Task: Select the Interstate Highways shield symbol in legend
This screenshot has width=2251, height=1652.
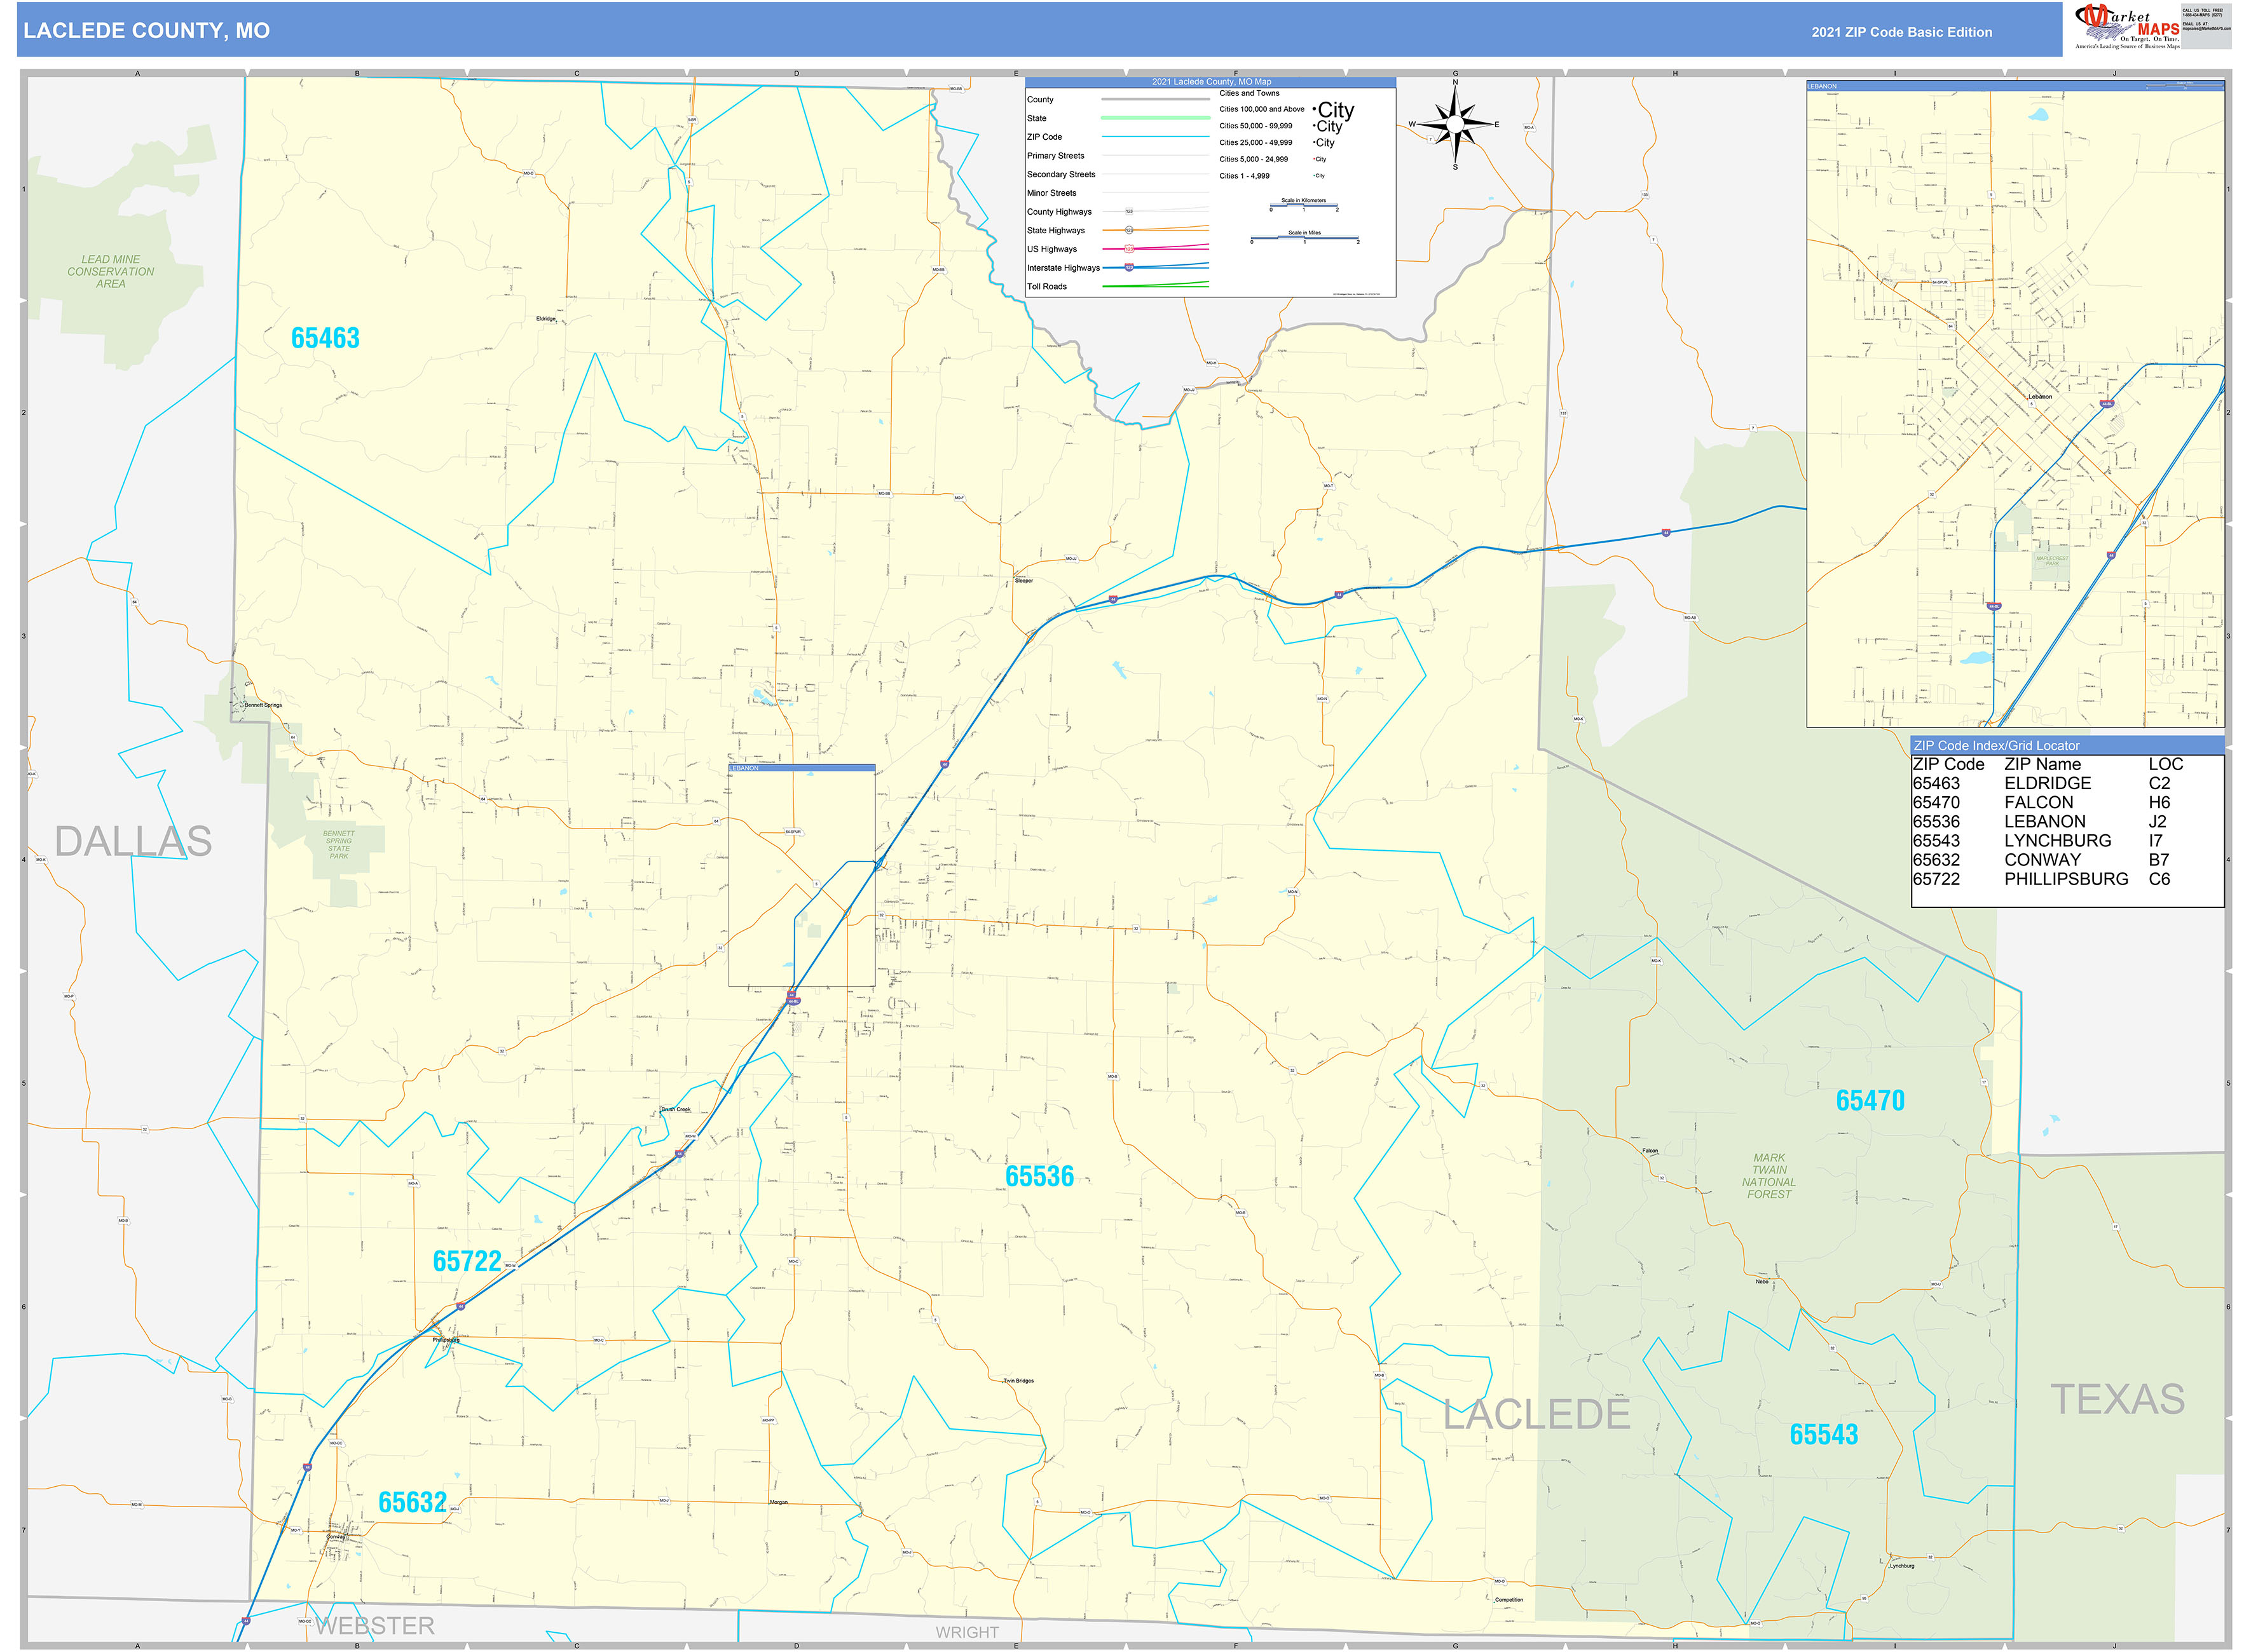Action: (x=1128, y=268)
